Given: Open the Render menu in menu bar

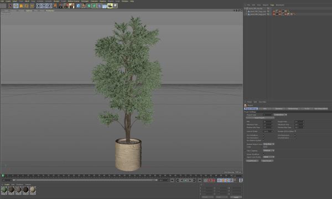Looking at the screenshot, I should (56, 1).
